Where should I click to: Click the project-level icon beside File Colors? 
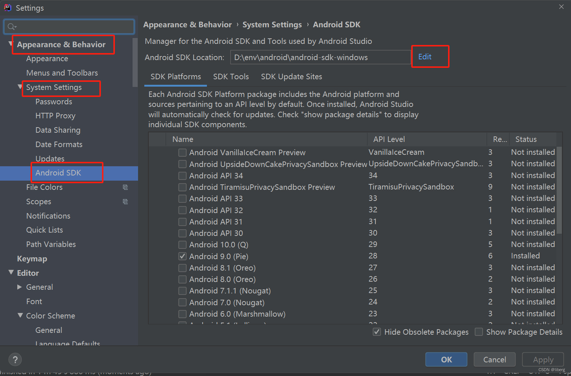coord(125,187)
